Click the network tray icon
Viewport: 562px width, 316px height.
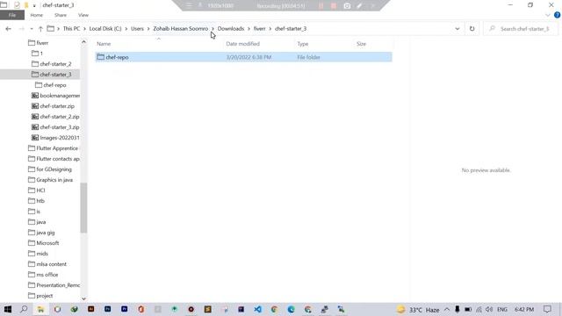click(479, 309)
